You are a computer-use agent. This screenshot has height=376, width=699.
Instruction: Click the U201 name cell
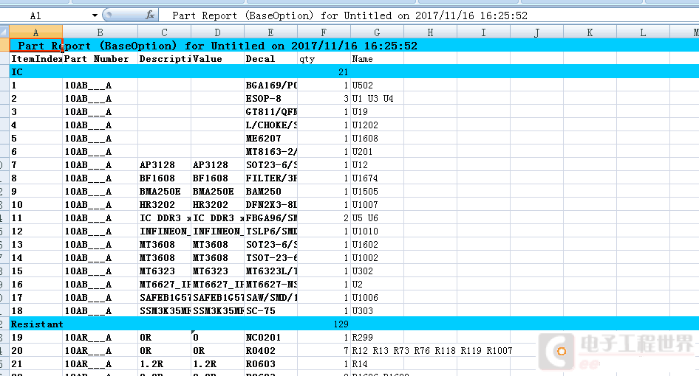coord(377,151)
